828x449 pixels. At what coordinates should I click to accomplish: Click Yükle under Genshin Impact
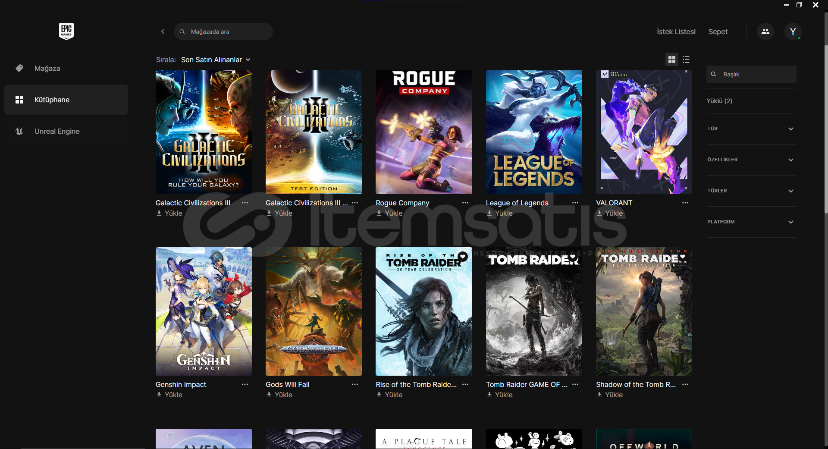point(169,395)
